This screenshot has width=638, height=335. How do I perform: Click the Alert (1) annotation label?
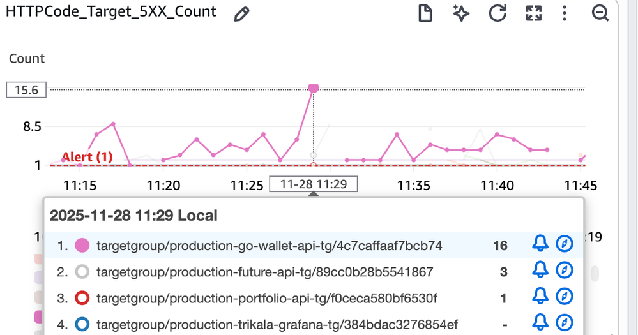coord(87,157)
